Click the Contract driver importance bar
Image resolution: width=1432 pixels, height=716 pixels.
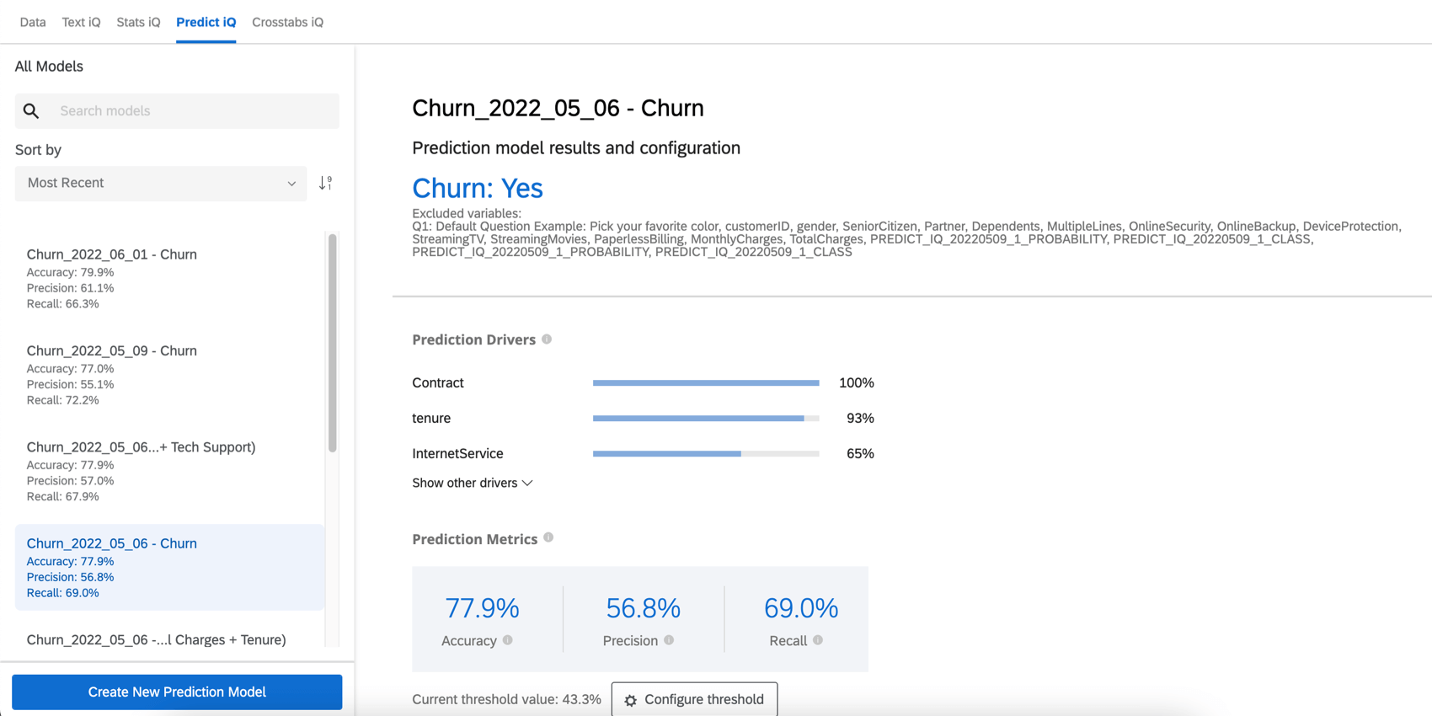pyautogui.click(x=706, y=382)
